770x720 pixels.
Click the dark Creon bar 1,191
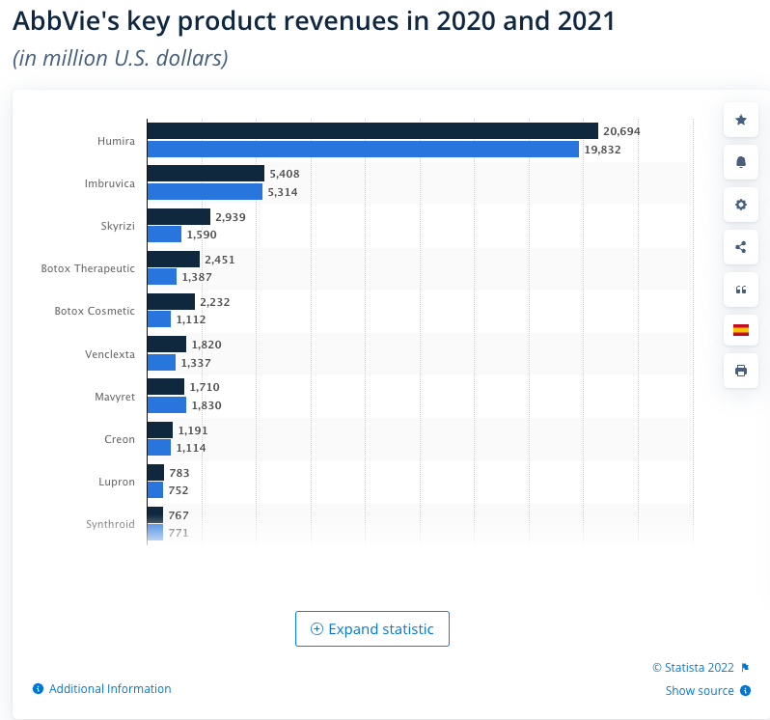coord(160,429)
